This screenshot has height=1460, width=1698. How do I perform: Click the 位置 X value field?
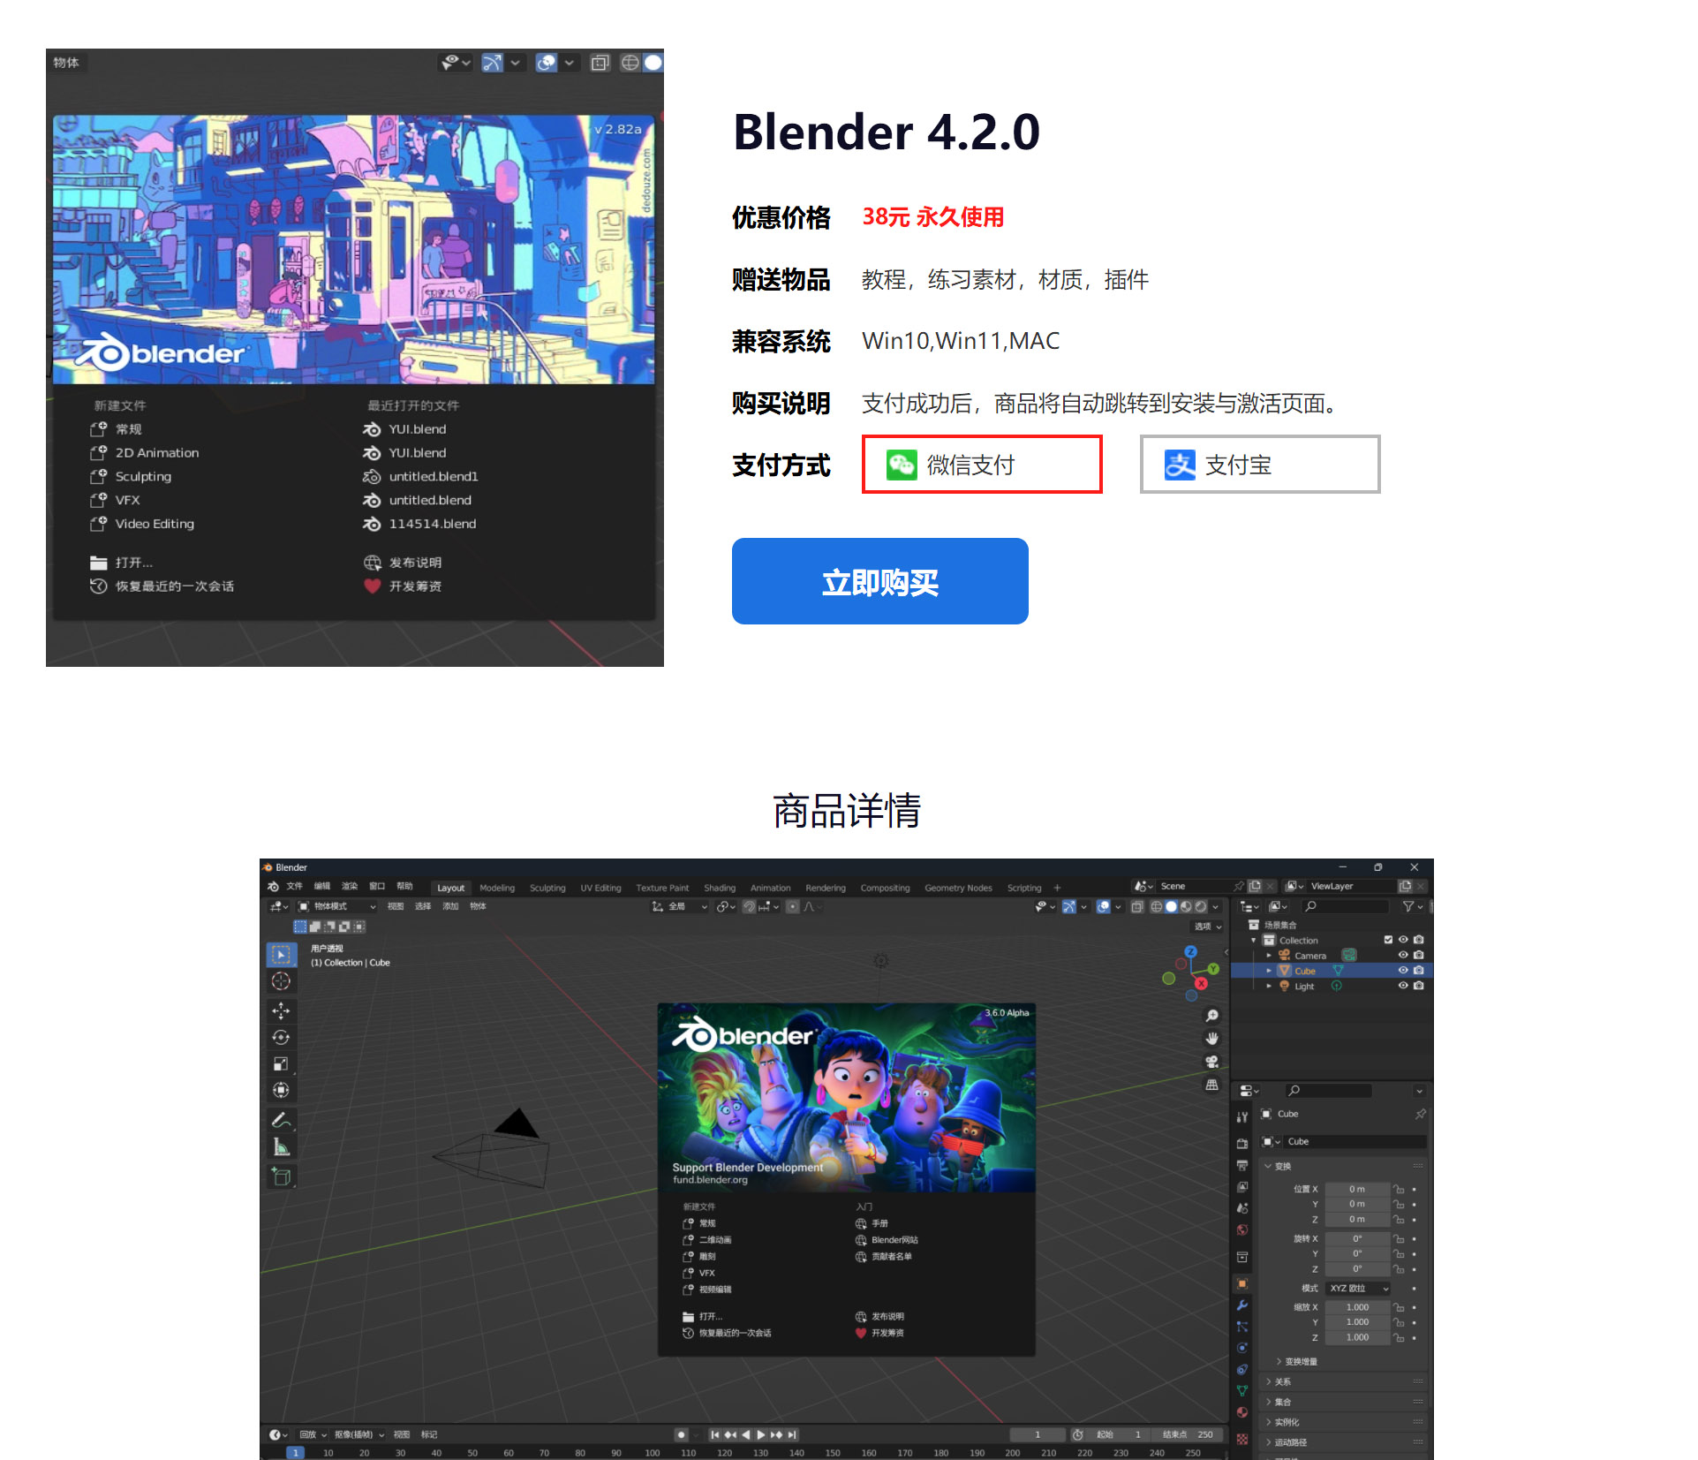pos(1357,1189)
